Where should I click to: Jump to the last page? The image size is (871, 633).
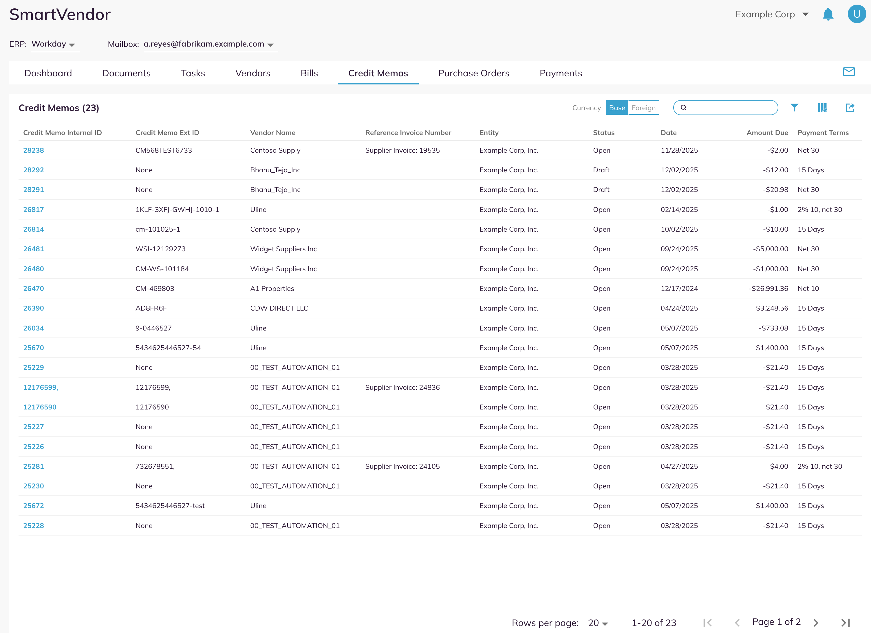(x=846, y=623)
